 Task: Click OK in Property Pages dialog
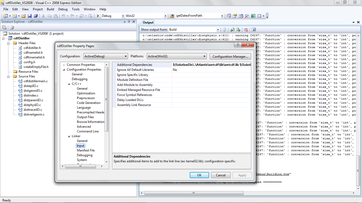(199, 175)
